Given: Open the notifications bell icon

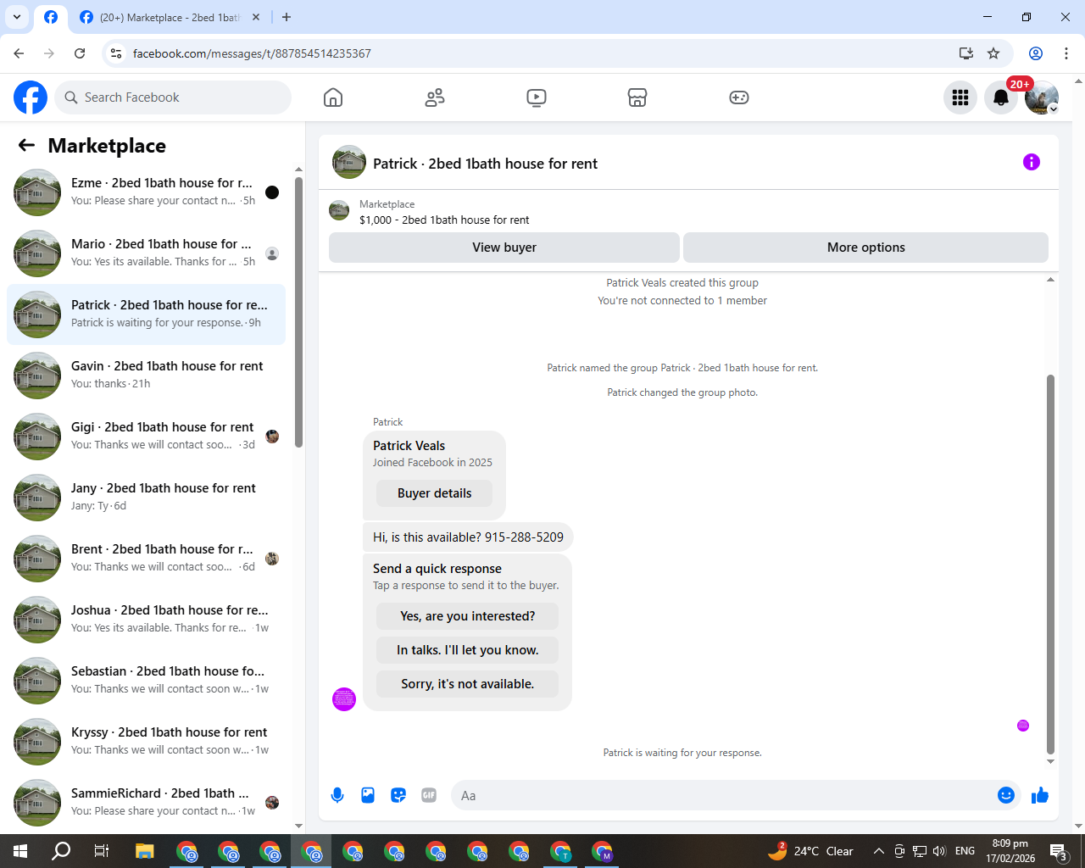Looking at the screenshot, I should (x=1001, y=97).
